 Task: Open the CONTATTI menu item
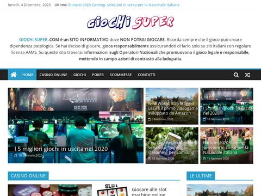(146, 75)
